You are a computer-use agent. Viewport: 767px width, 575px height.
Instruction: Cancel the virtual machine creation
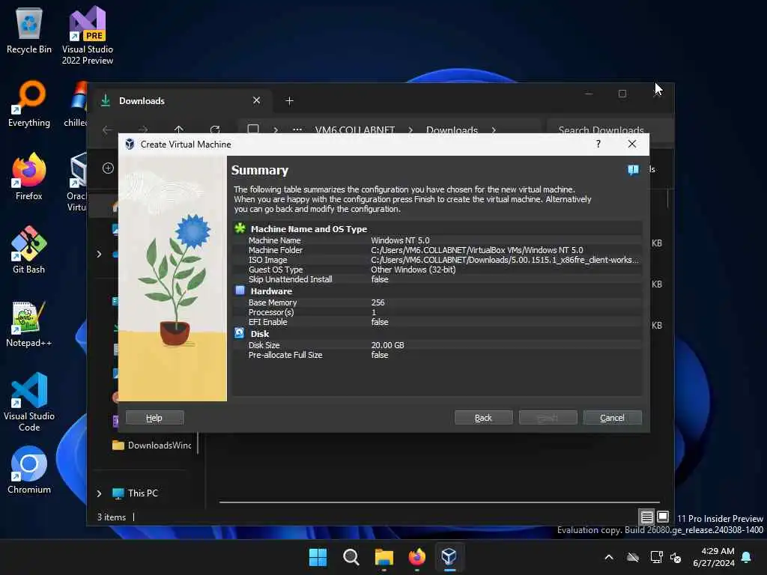click(612, 418)
